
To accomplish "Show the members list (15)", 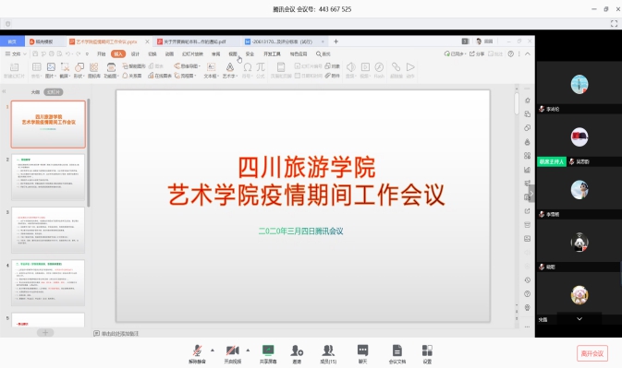I will 328,354.
